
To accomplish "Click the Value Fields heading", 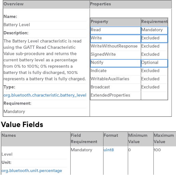I will coord(22,125).
